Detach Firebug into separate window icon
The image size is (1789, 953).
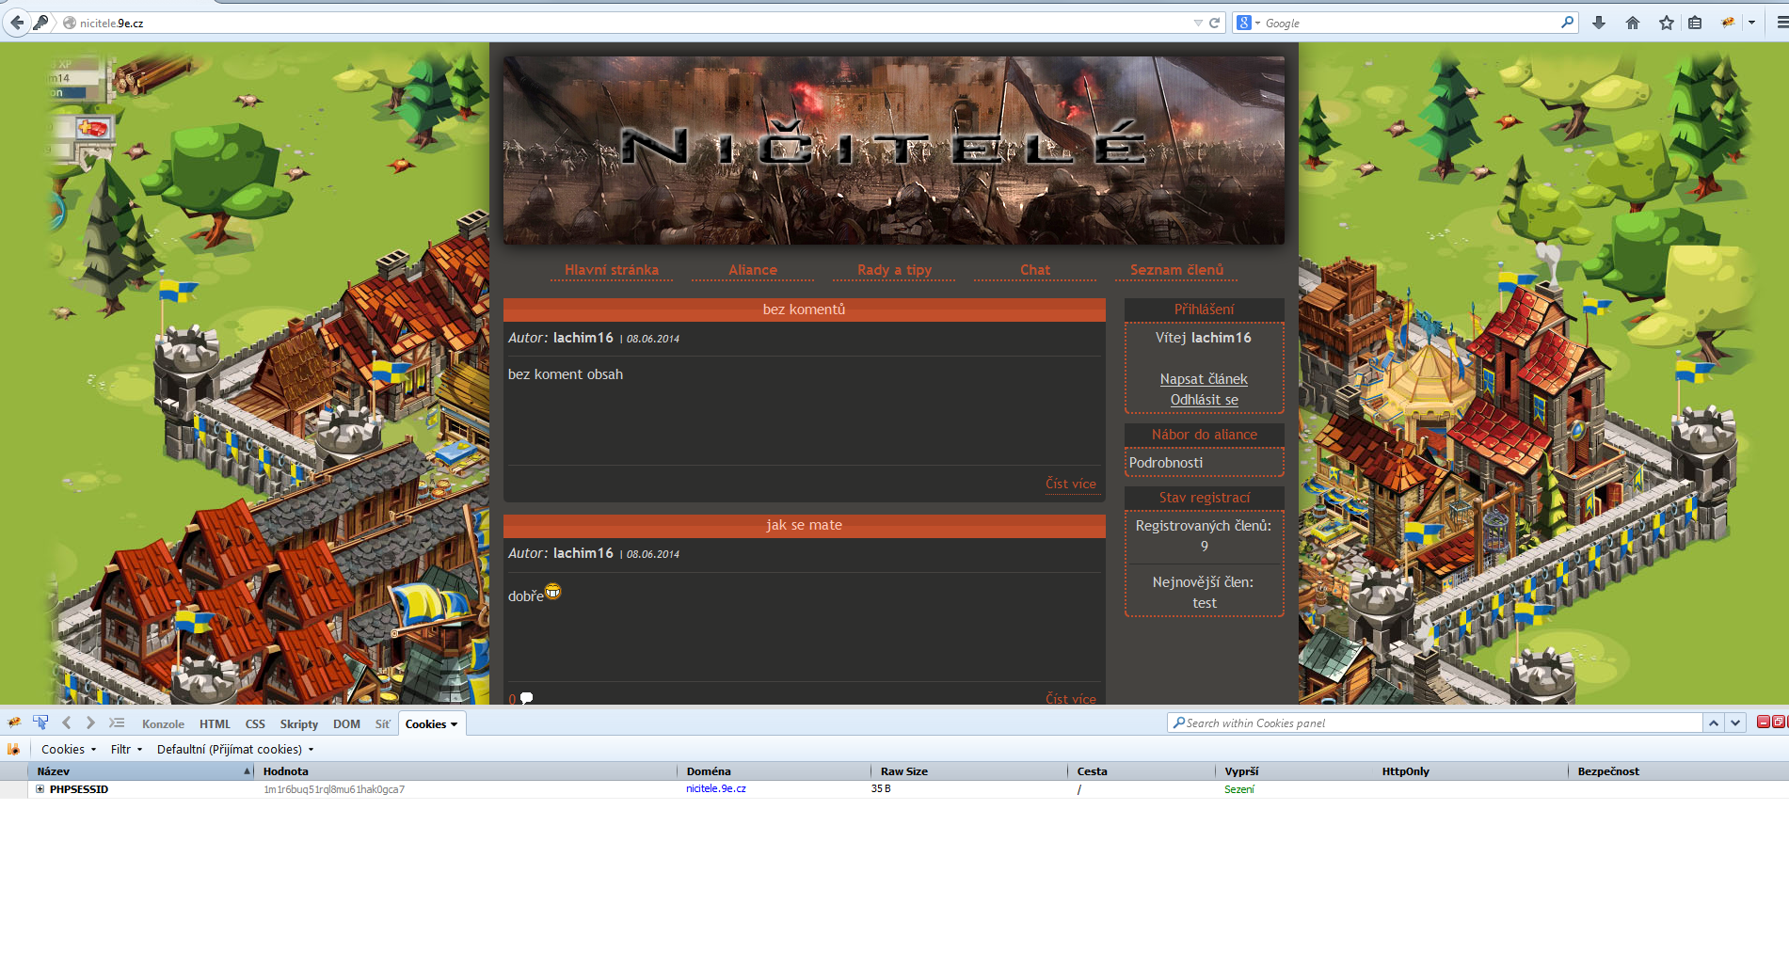tap(1778, 722)
